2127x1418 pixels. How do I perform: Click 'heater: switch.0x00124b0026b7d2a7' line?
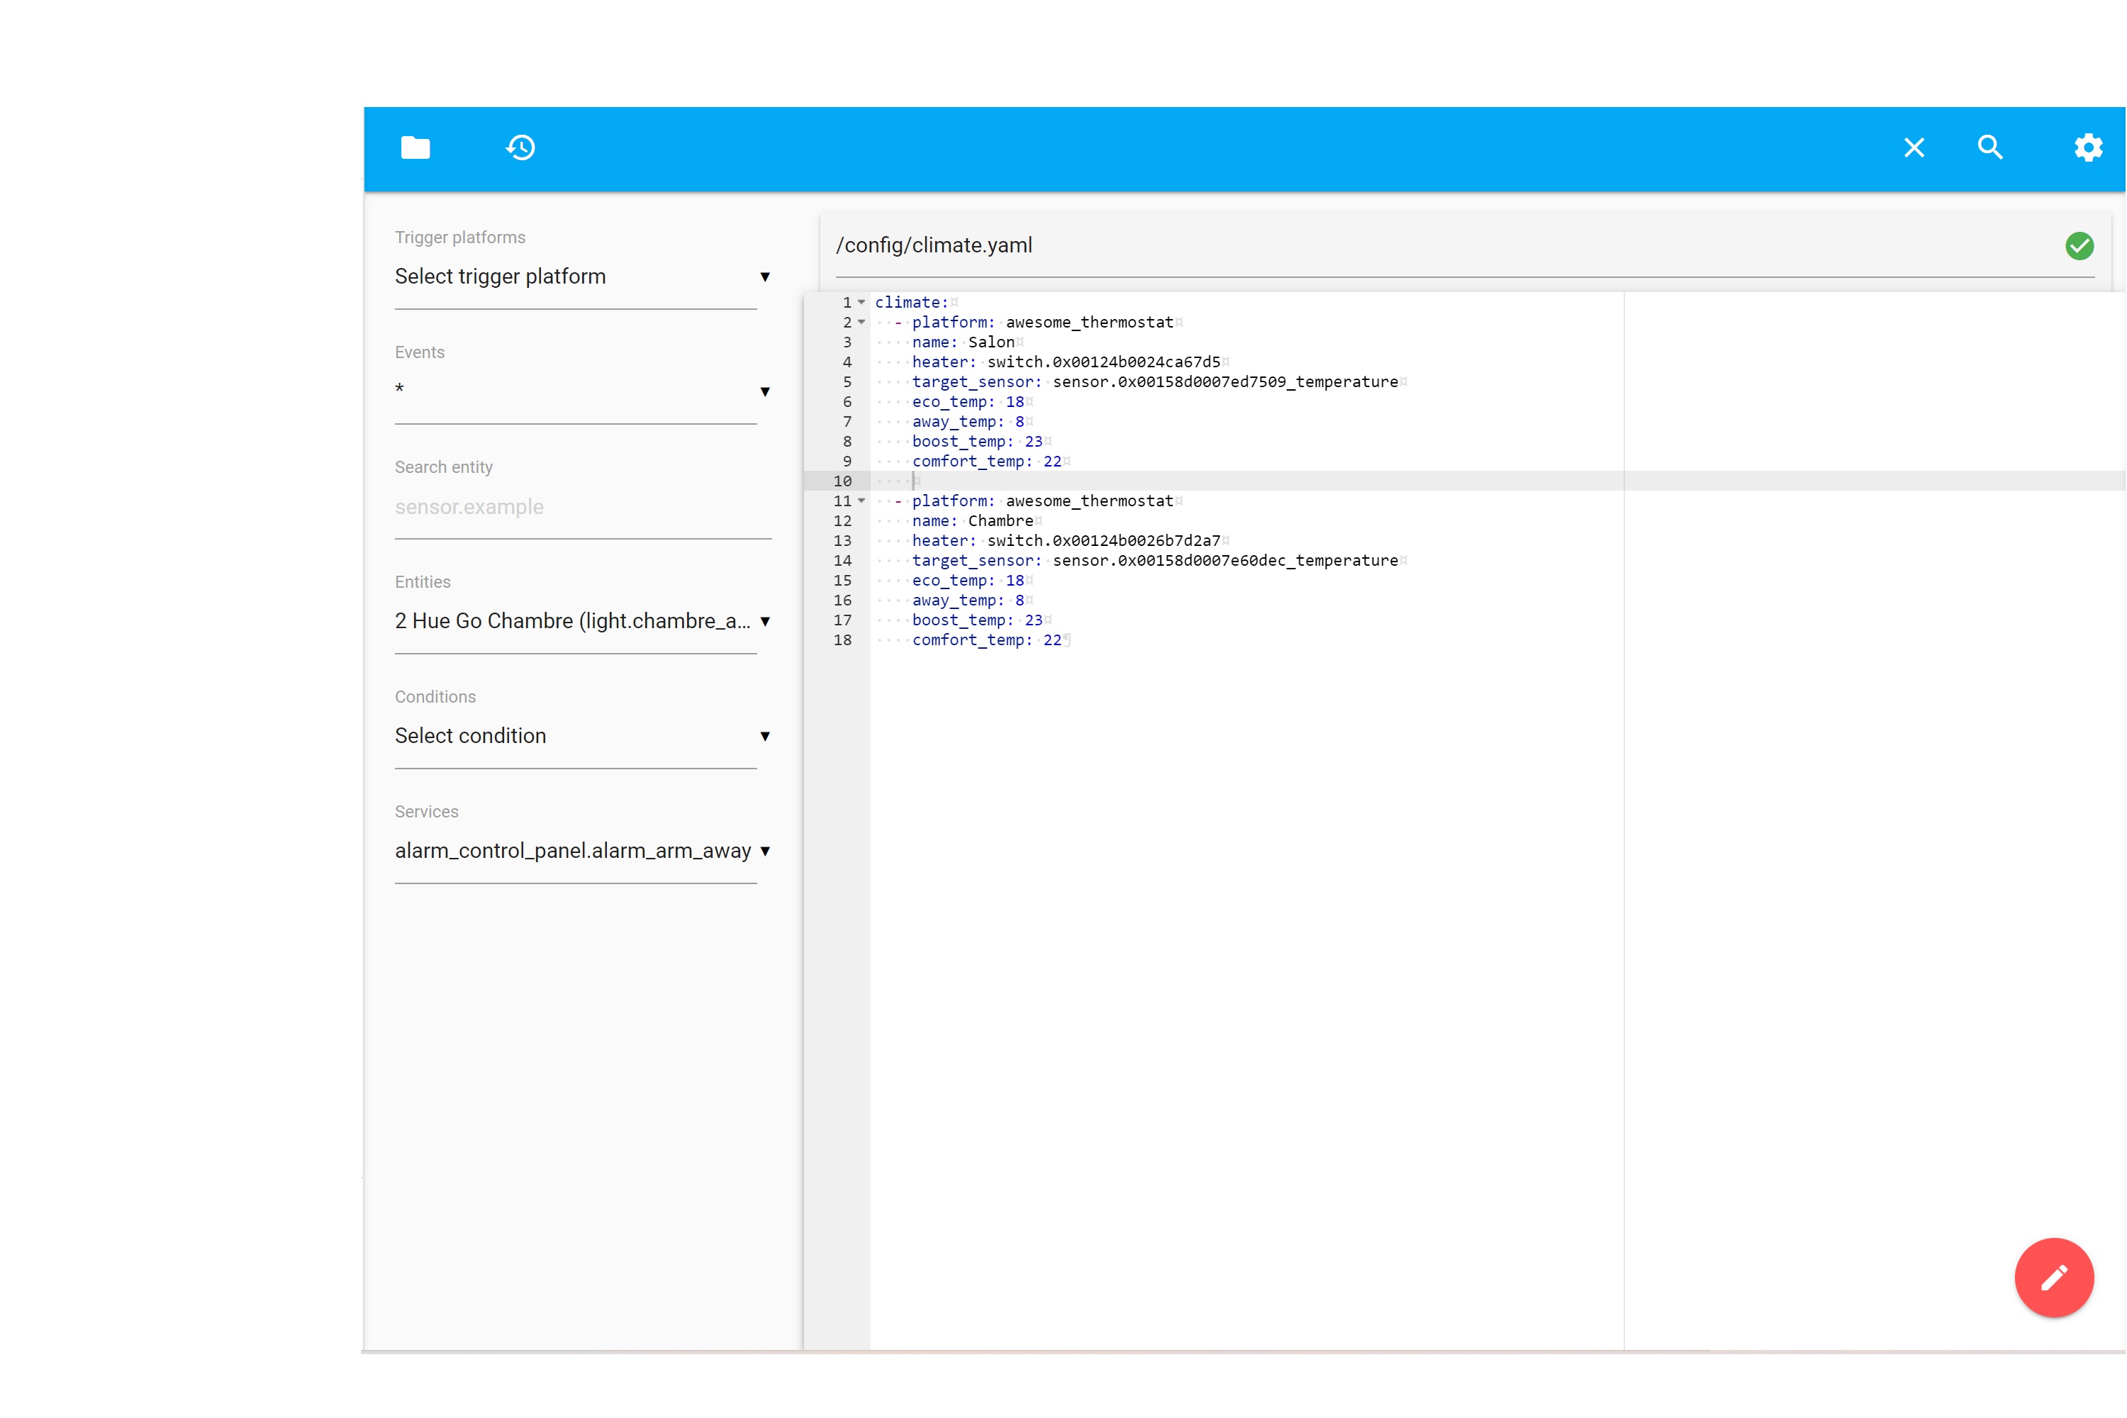1066,541
